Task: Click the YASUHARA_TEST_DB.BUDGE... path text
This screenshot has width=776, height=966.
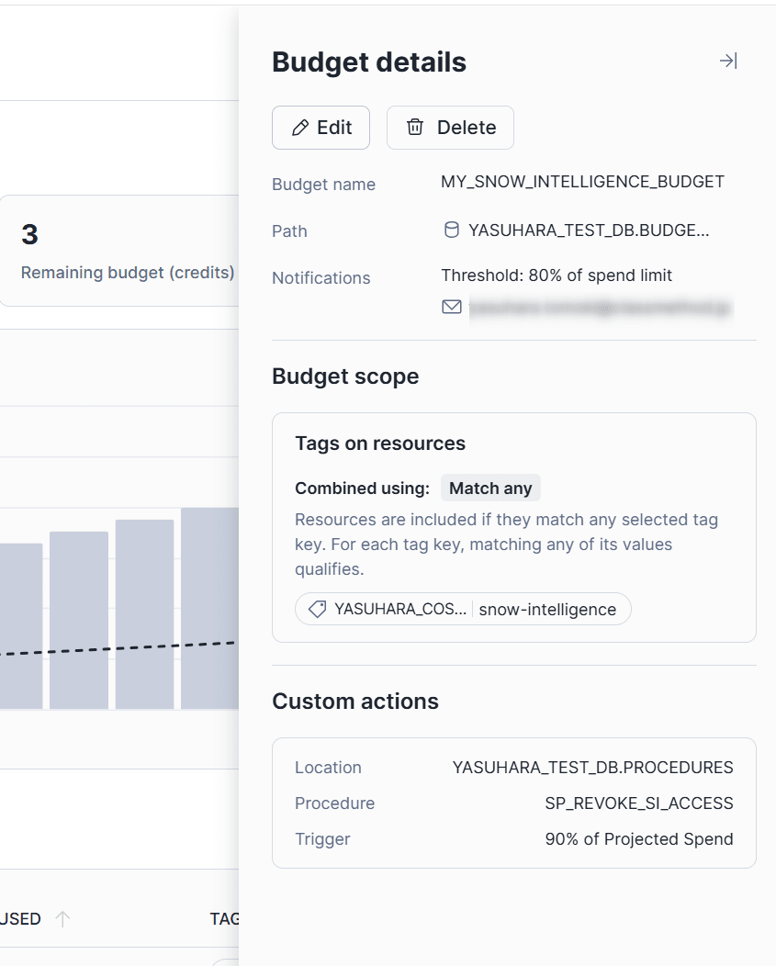Action: 589,230
